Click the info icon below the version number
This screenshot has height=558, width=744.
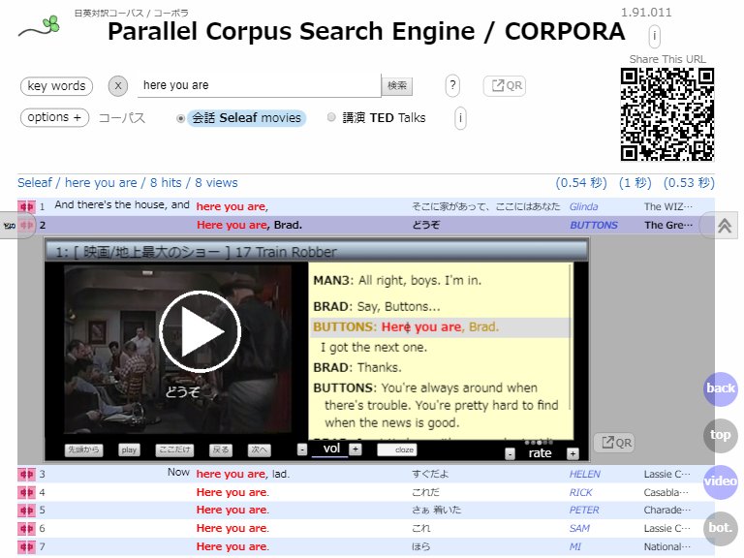[654, 37]
